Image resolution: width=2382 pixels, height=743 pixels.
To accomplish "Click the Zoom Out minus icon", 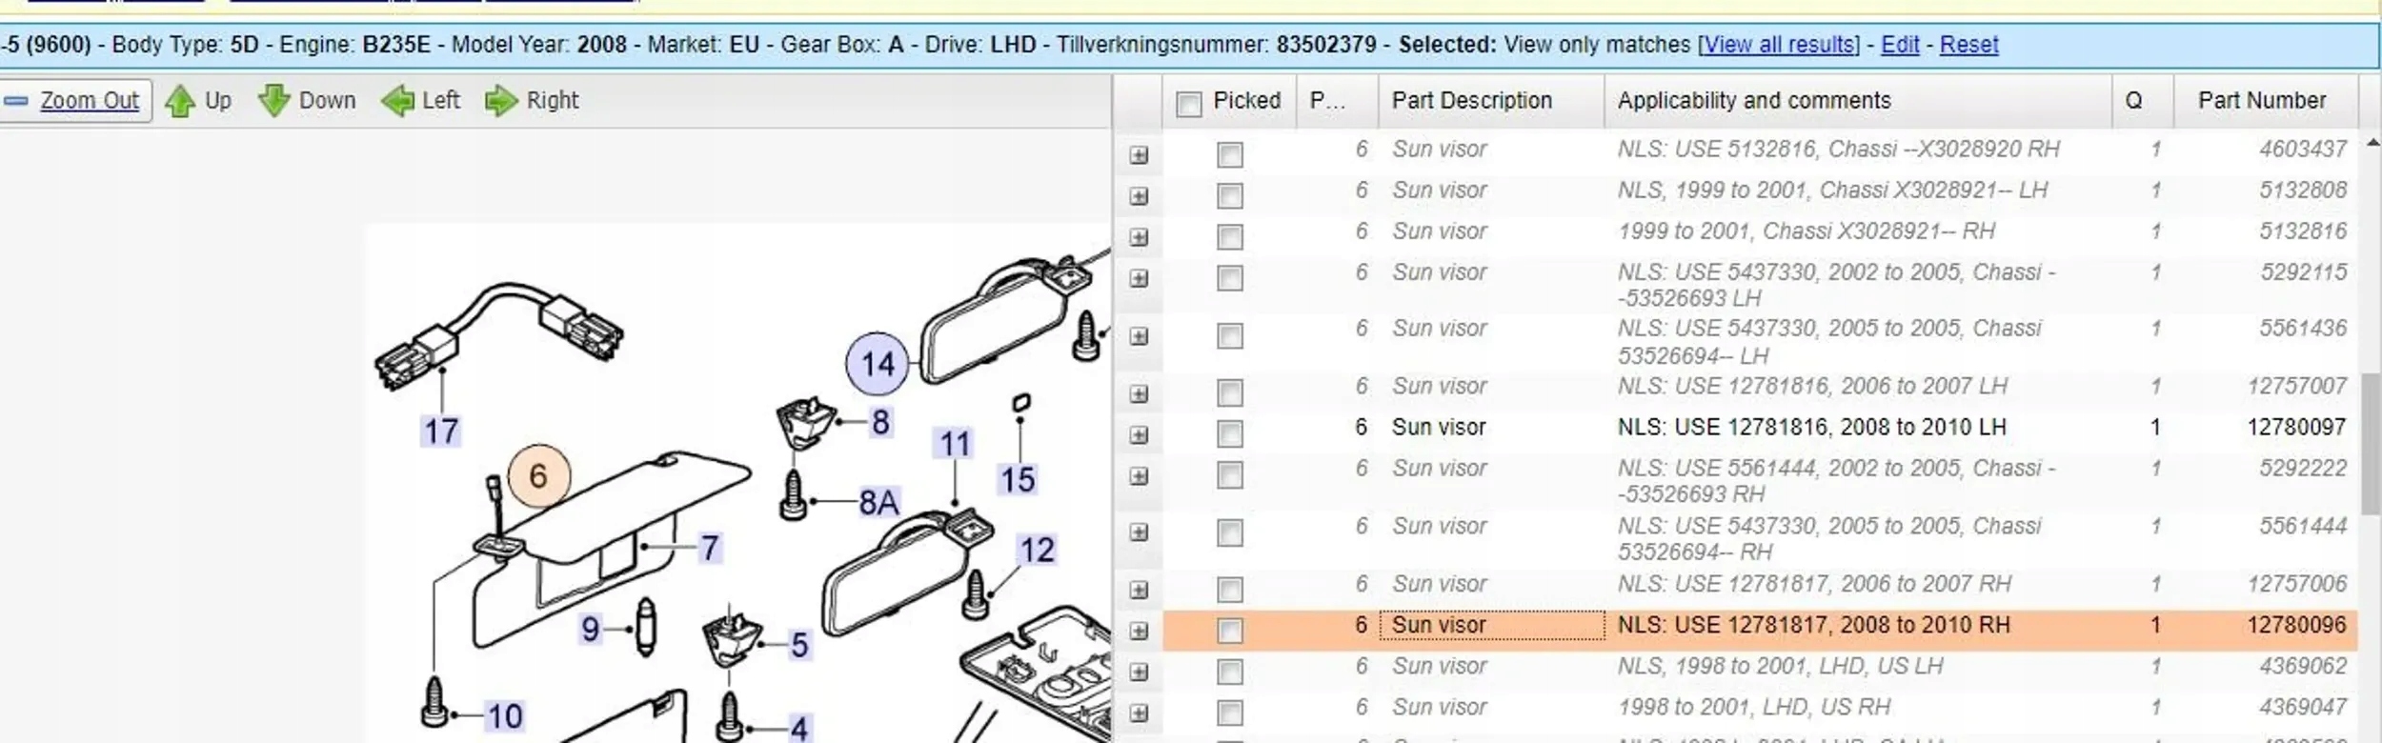I will coord(16,101).
